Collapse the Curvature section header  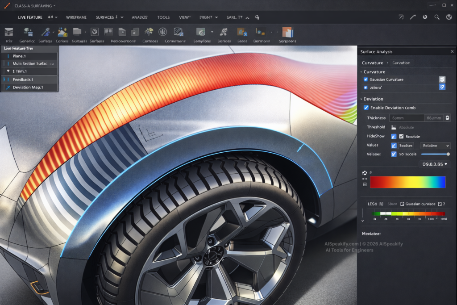click(361, 72)
